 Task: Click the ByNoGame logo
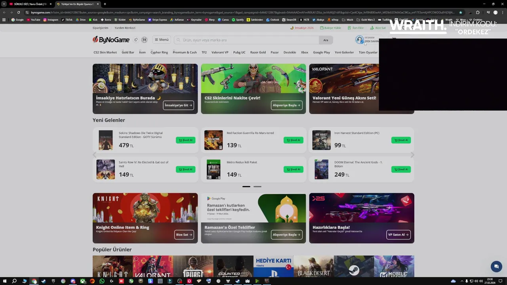(x=111, y=40)
